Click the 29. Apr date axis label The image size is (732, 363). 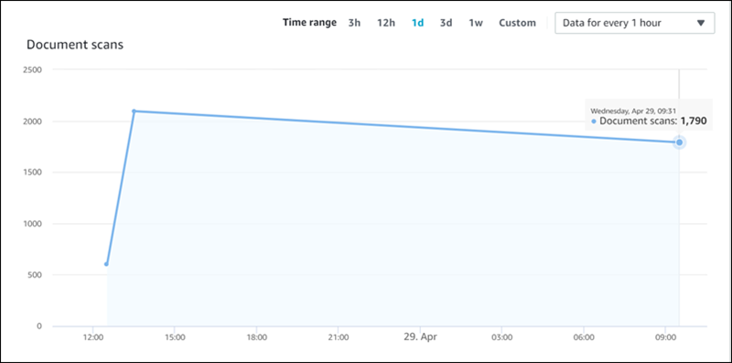click(420, 336)
